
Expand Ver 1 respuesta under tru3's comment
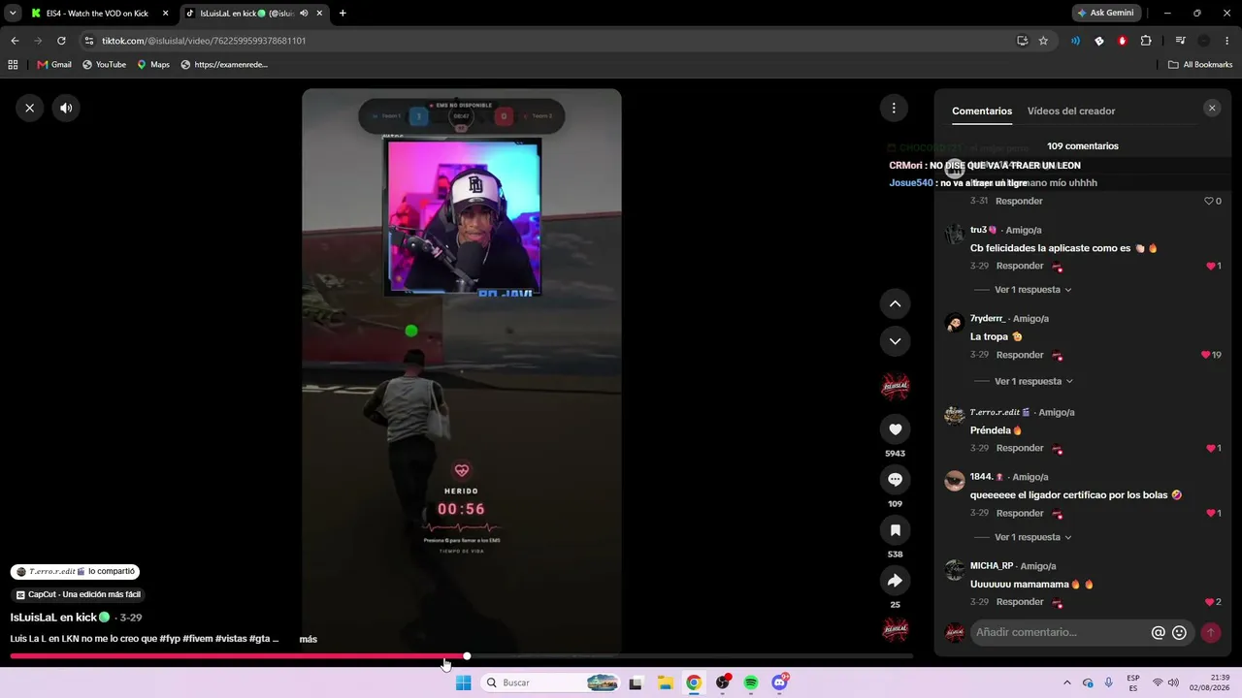[x=1032, y=290]
